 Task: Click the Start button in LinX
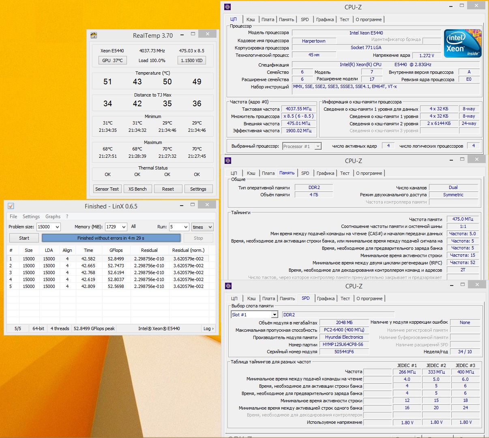point(24,238)
